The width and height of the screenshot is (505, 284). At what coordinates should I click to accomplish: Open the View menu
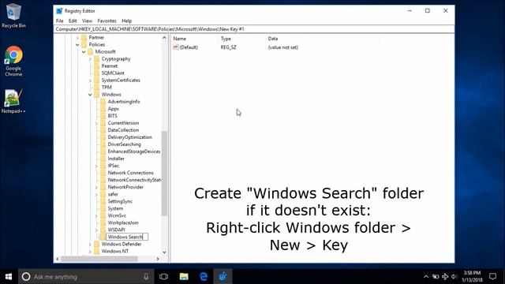click(x=87, y=21)
